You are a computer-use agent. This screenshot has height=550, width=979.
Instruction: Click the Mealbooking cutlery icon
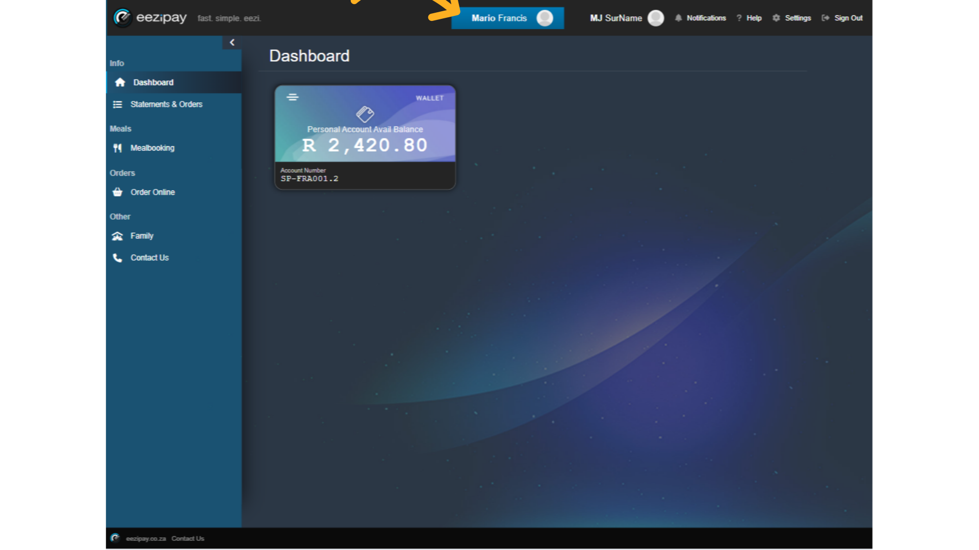pyautogui.click(x=117, y=148)
